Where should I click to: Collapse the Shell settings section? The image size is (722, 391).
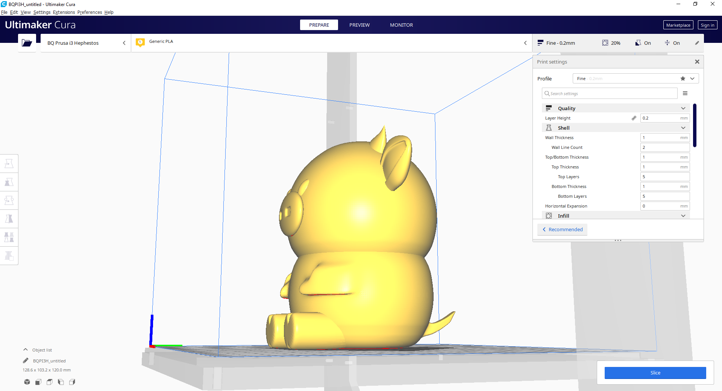click(x=683, y=127)
